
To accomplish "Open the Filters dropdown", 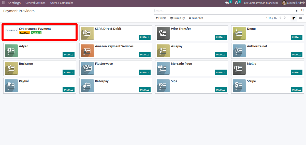I will click(161, 18).
